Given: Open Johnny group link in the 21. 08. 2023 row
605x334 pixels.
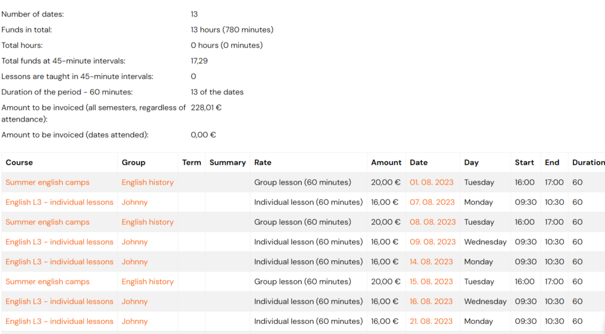Looking at the screenshot, I should [x=135, y=321].
